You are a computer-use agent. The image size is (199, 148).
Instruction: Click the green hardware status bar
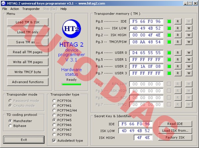[71, 84]
